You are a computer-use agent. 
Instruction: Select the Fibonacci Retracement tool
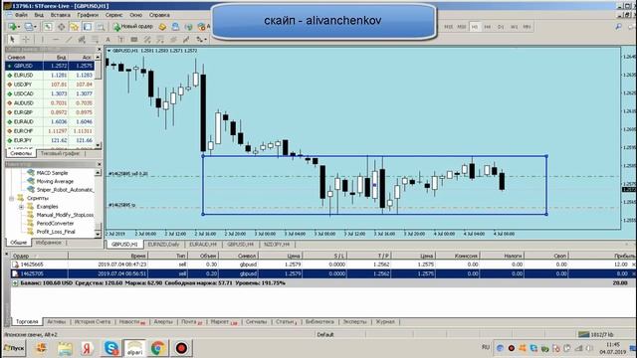coord(95,40)
